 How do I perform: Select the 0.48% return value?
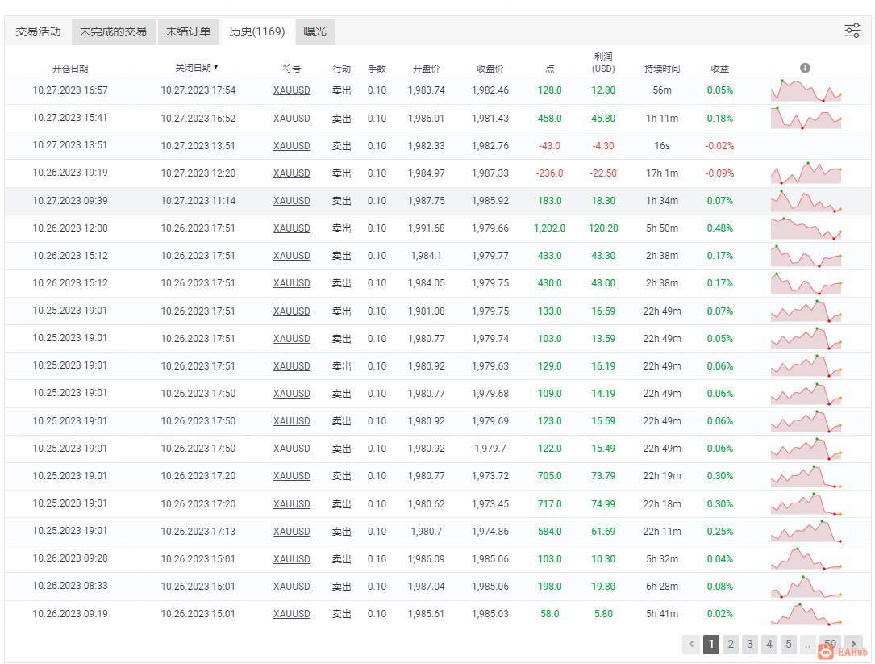(x=720, y=228)
